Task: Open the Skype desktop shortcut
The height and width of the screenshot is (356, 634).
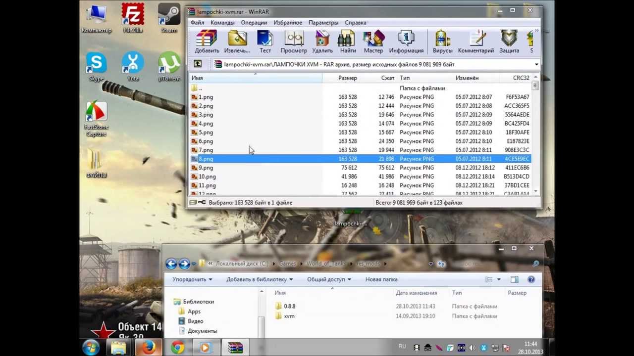Action: tap(97, 67)
